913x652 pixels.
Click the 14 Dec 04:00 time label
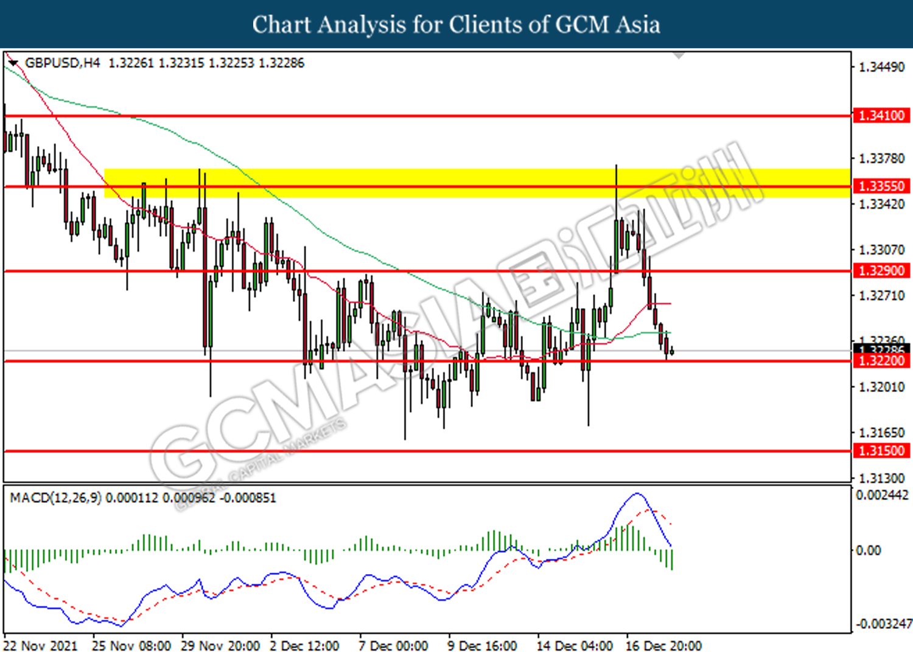(575, 645)
